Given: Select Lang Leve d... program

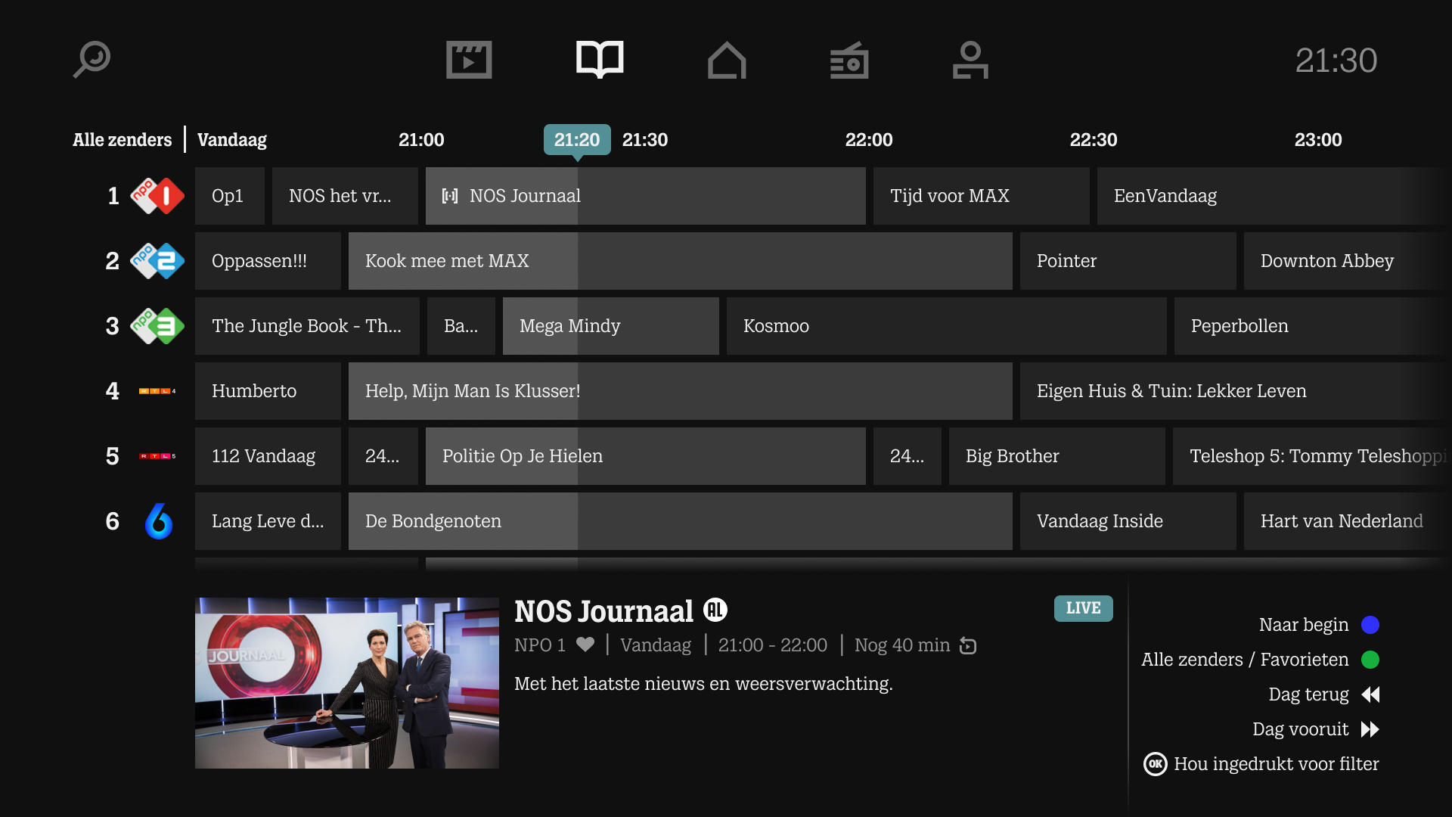Looking at the screenshot, I should tap(268, 521).
